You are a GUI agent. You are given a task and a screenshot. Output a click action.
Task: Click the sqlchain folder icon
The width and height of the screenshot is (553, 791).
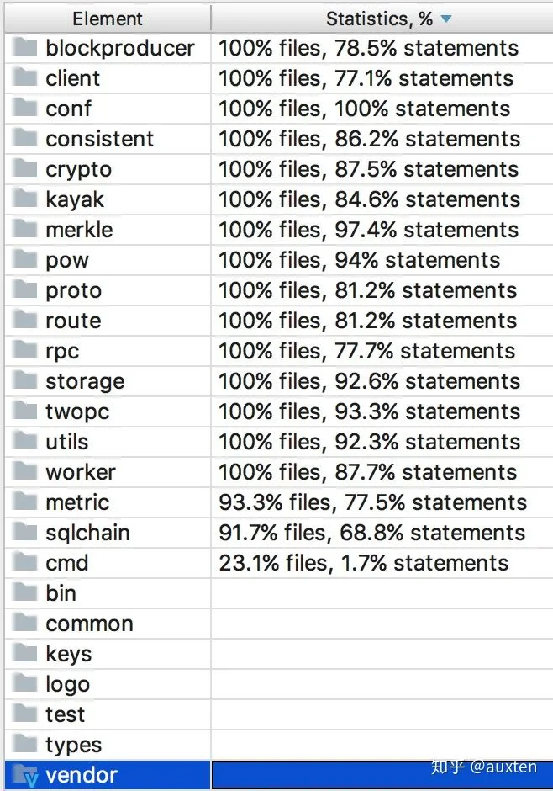[x=25, y=533]
